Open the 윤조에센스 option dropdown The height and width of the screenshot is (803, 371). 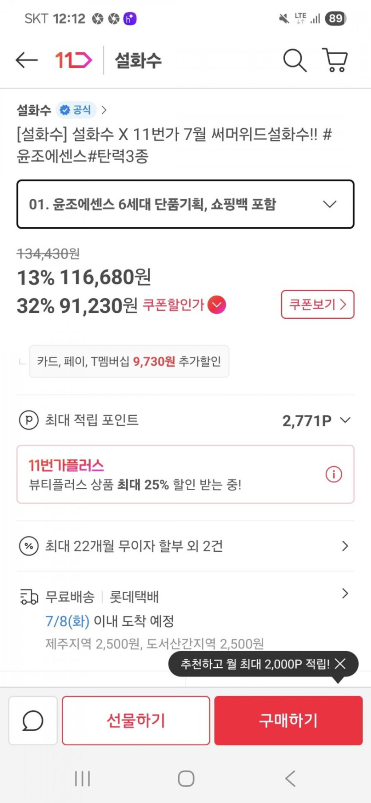click(x=185, y=204)
